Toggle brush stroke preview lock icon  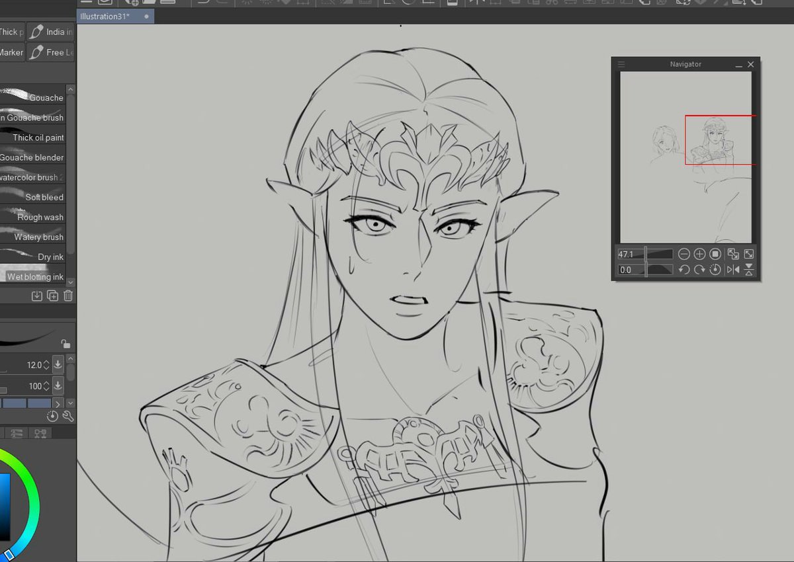pyautogui.click(x=65, y=343)
